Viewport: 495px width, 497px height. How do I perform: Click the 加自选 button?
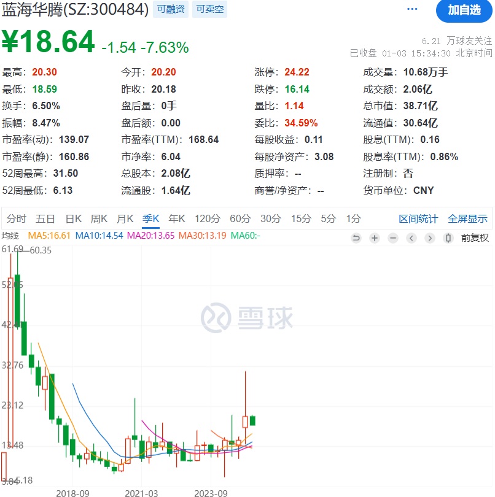(464, 10)
